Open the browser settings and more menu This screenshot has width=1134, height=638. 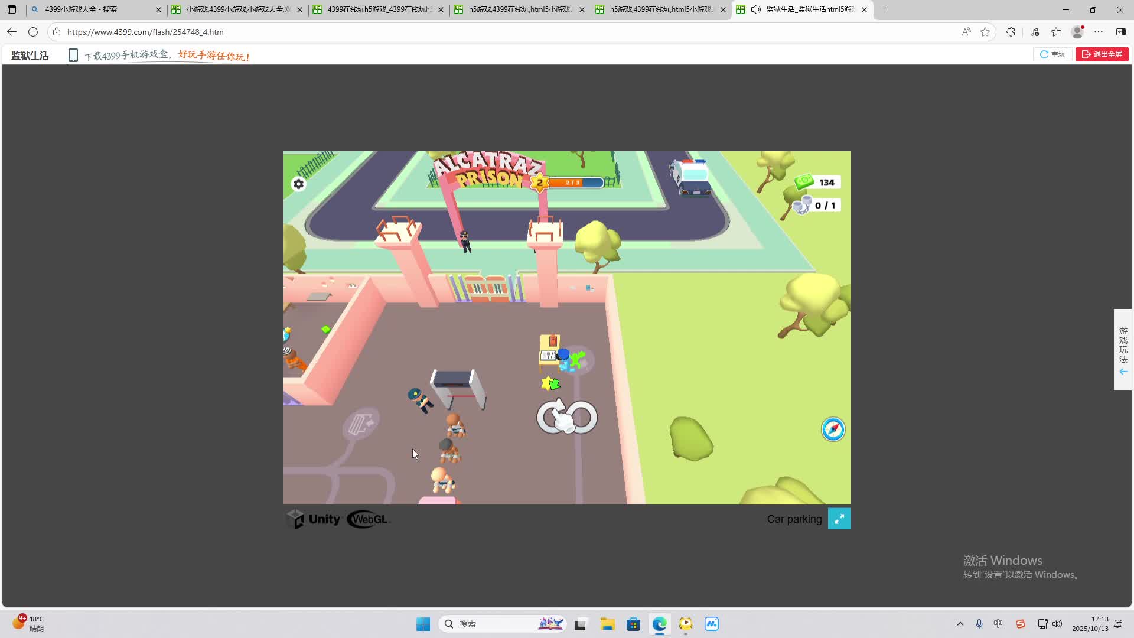pyautogui.click(x=1099, y=32)
